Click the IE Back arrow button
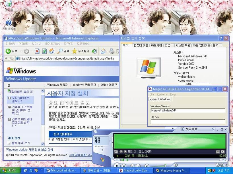The image size is (233, 174). point(8,51)
